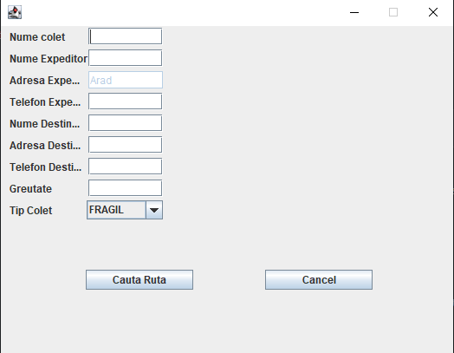Click the Cancel button

pos(319,279)
